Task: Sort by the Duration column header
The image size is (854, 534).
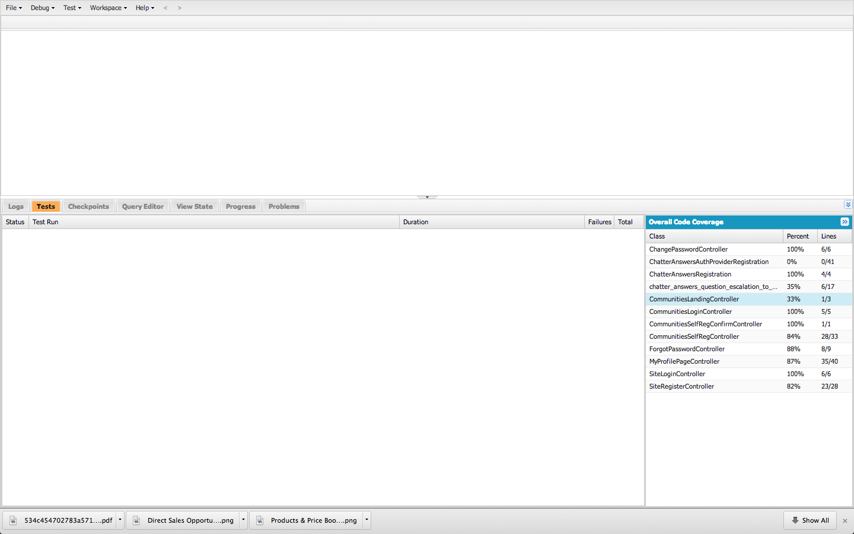Action: click(492, 222)
